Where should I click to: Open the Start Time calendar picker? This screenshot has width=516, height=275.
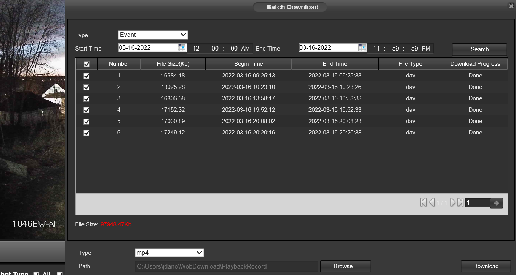[182, 48]
